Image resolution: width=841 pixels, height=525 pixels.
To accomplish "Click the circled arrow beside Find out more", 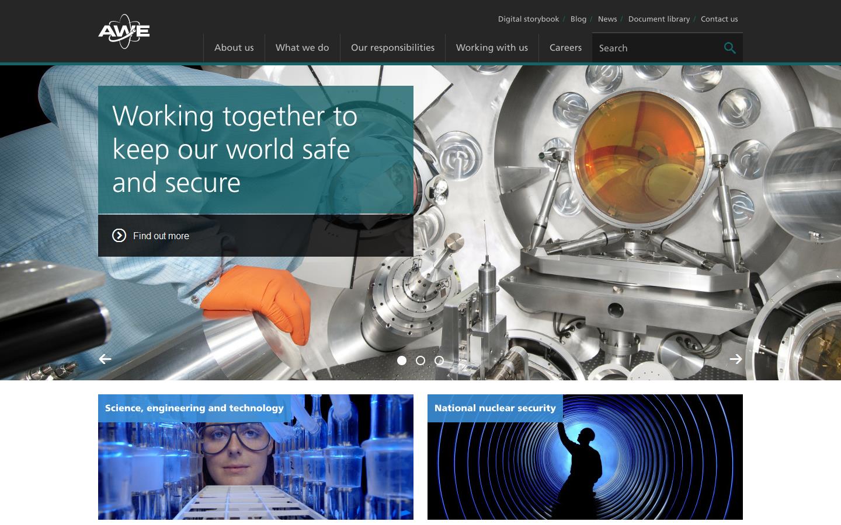I will pyautogui.click(x=119, y=236).
